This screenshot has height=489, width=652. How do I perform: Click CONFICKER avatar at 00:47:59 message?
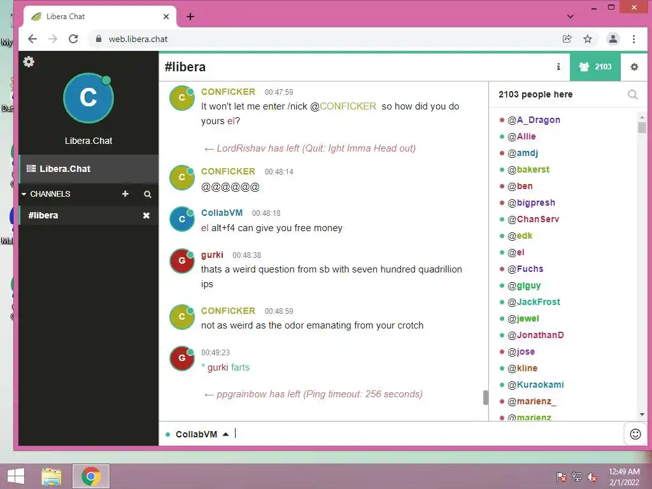click(181, 97)
